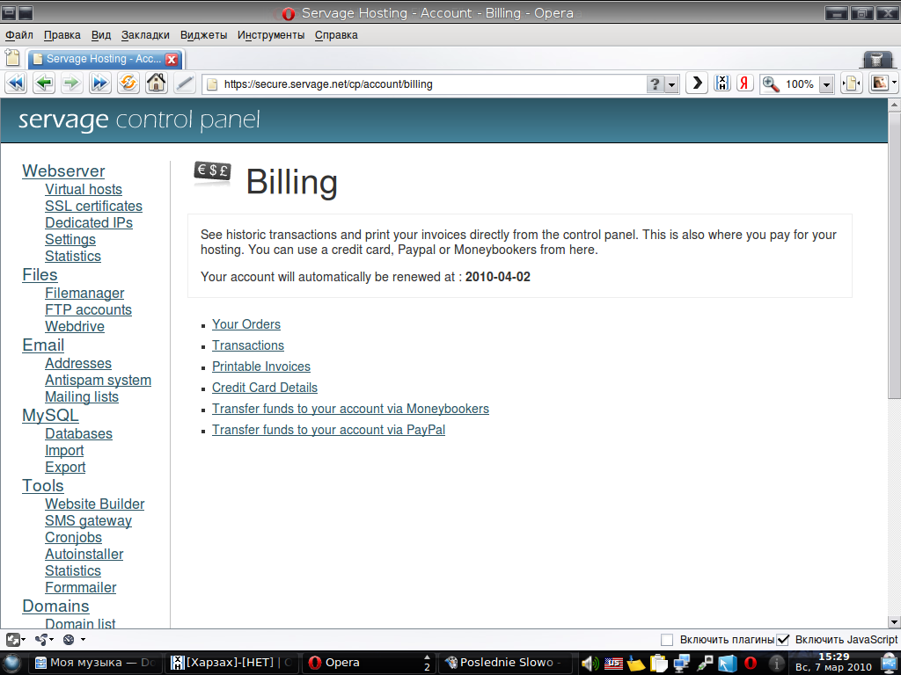Open the Cronjobs link
The image size is (901, 675).
[x=74, y=538]
